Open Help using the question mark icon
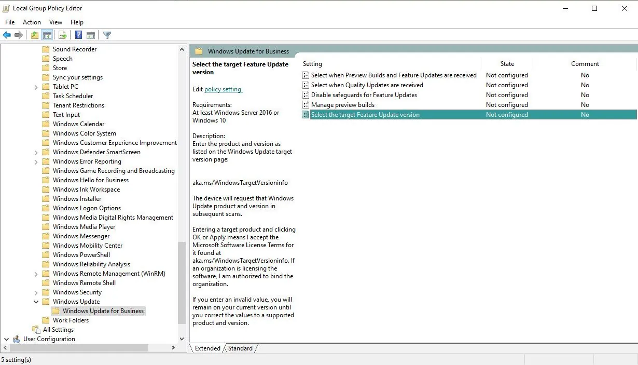 pos(78,35)
